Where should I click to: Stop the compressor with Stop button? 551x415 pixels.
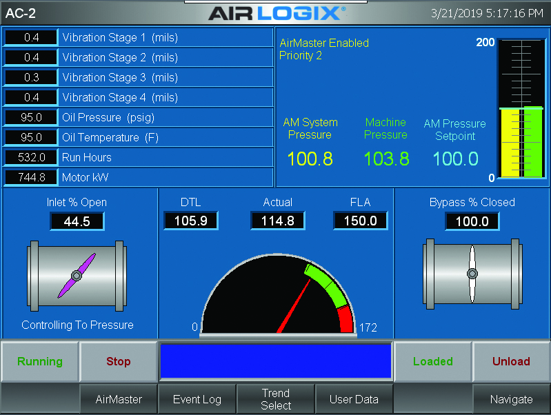[119, 361]
